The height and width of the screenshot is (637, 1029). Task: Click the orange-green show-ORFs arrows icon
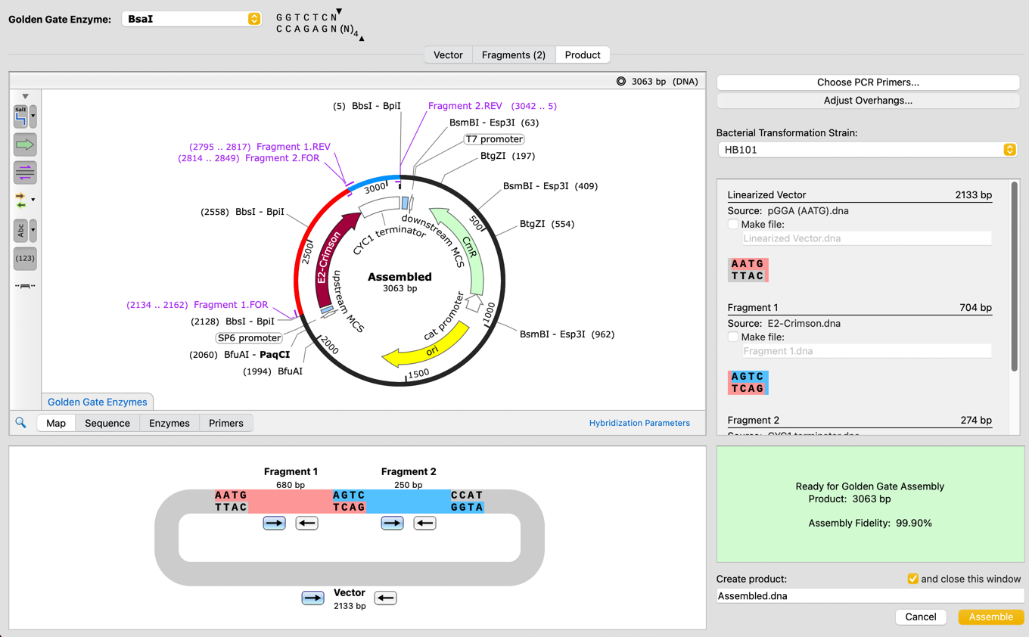(20, 200)
